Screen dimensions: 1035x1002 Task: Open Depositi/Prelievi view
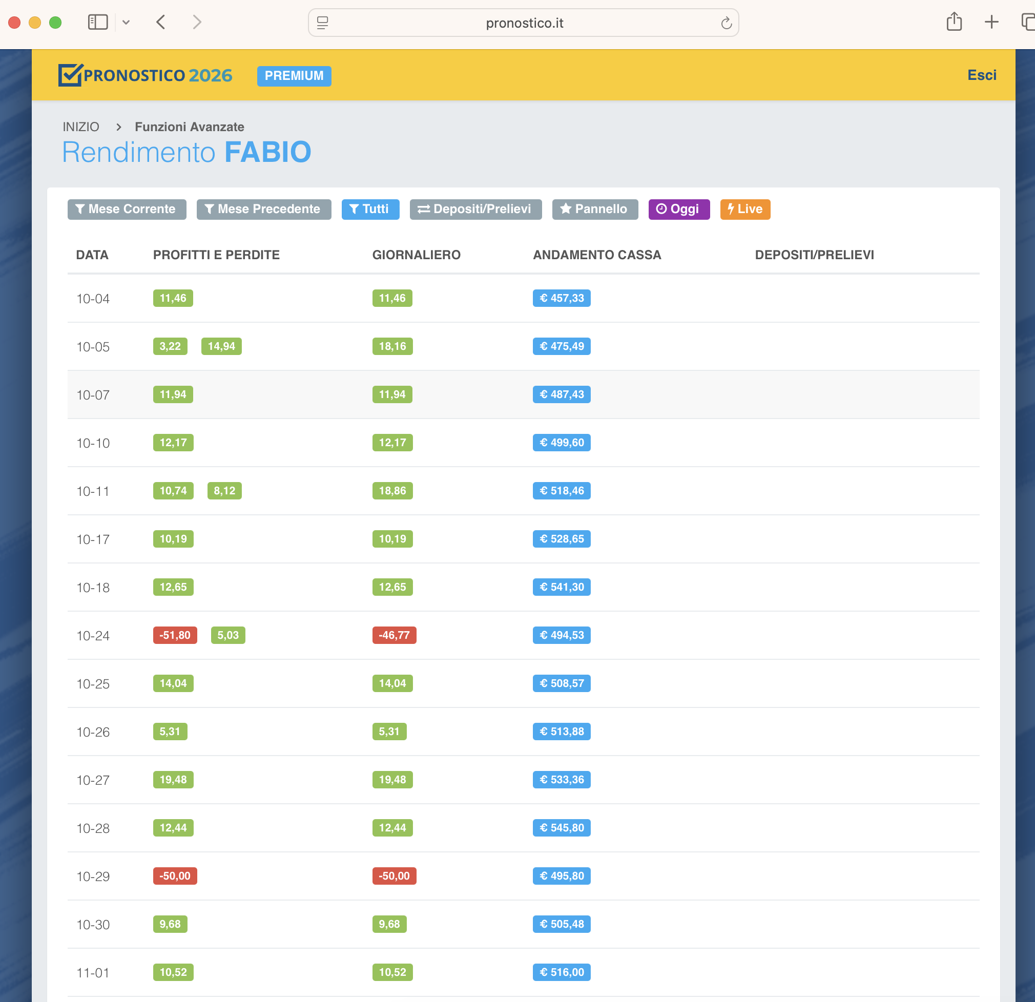coord(475,209)
